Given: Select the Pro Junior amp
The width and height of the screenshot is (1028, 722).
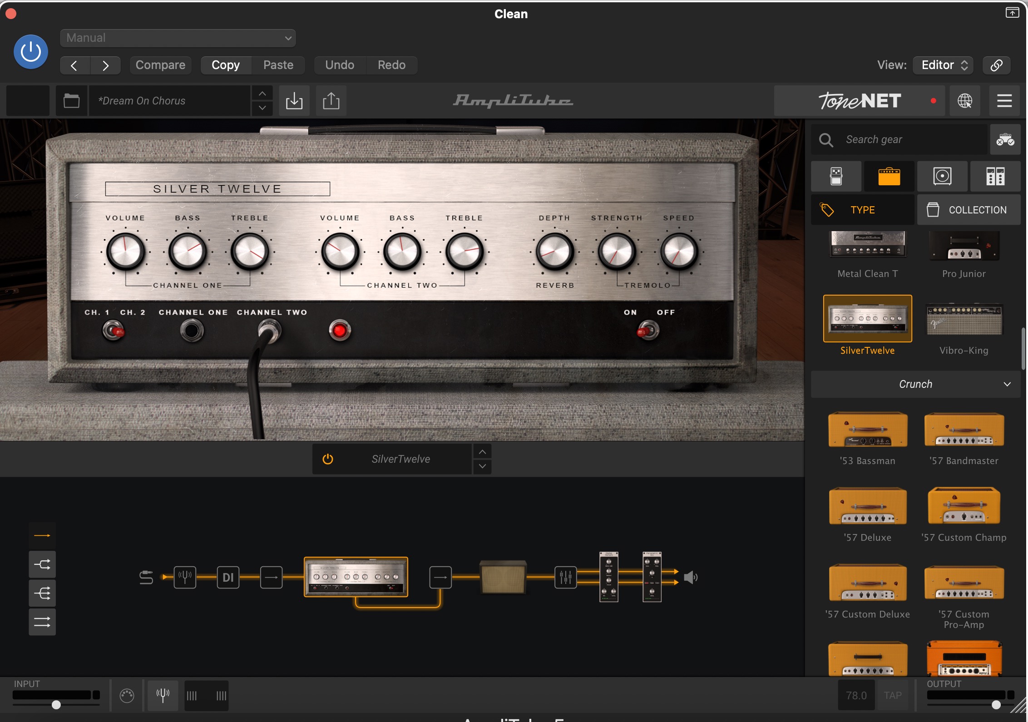Looking at the screenshot, I should pos(964,254).
